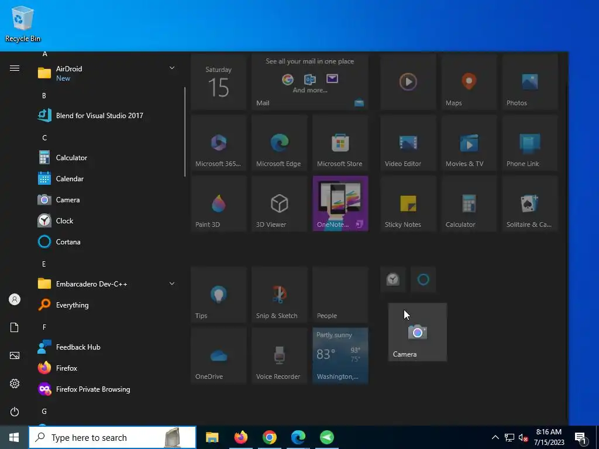This screenshot has width=599, height=449.
Task: Open AirDroid from the taskbar
Action: coord(326,437)
